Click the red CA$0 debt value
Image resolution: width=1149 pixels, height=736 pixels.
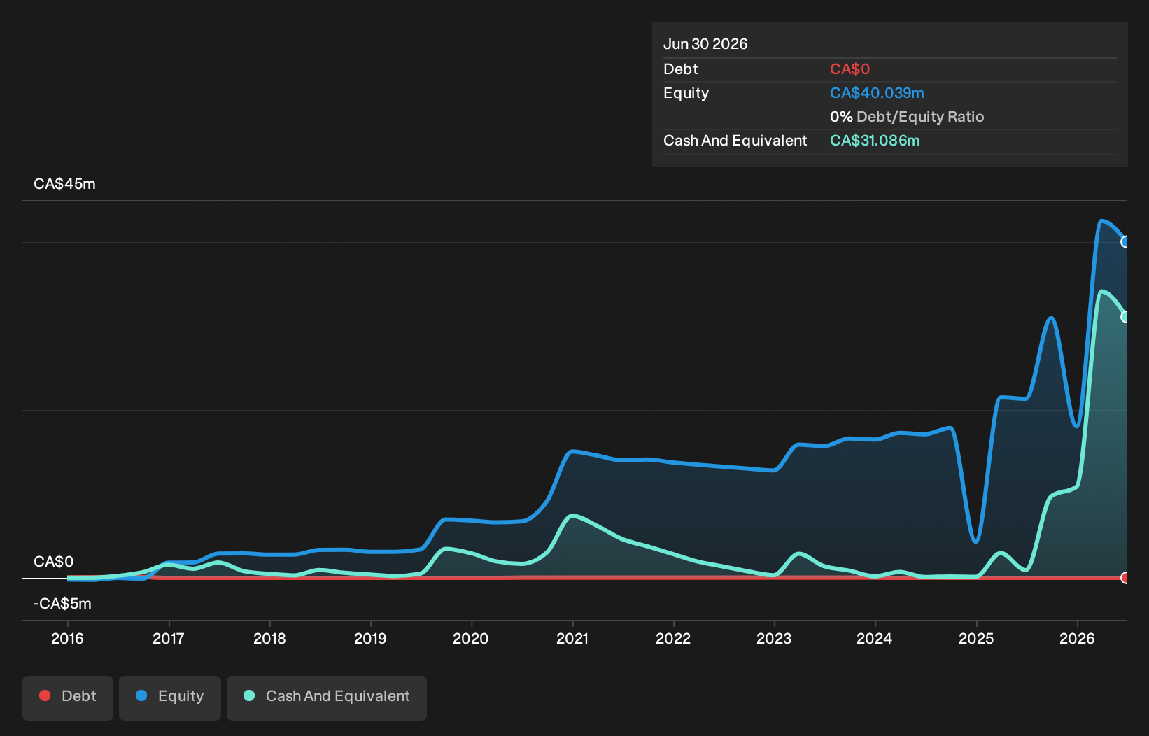[x=850, y=69]
